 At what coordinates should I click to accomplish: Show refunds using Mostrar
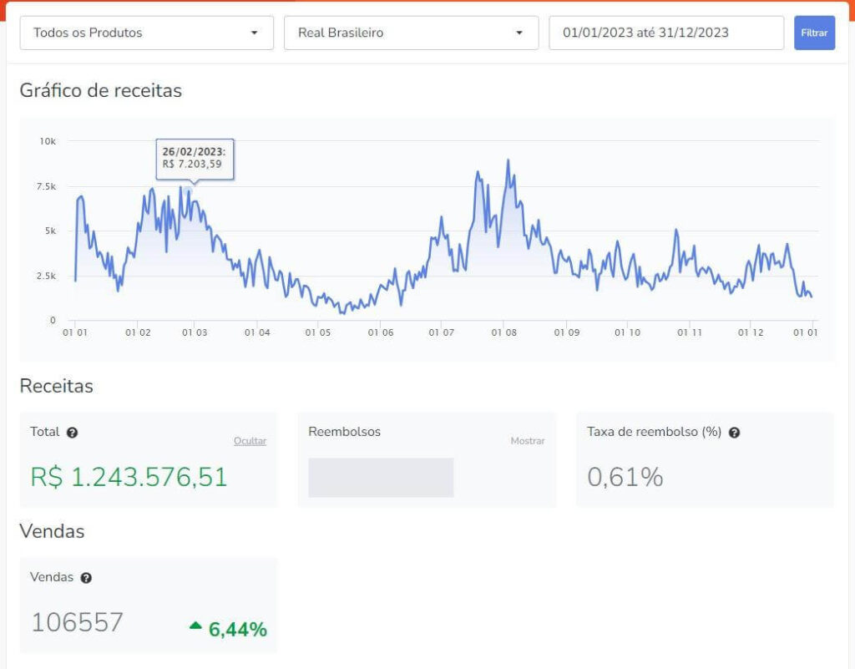click(x=528, y=441)
